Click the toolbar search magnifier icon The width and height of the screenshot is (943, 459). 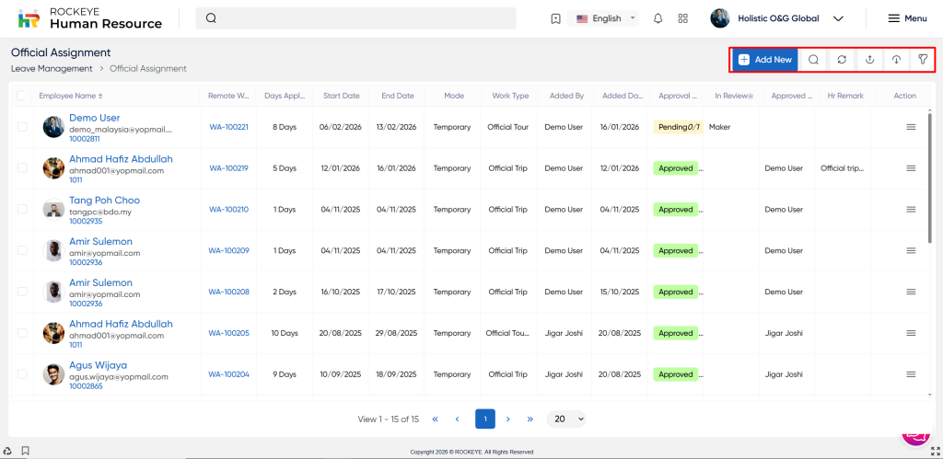tap(813, 60)
